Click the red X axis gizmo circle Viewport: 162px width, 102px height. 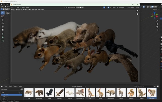157,16
